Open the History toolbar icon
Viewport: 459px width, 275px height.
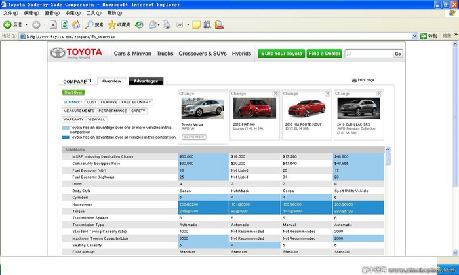(139, 25)
